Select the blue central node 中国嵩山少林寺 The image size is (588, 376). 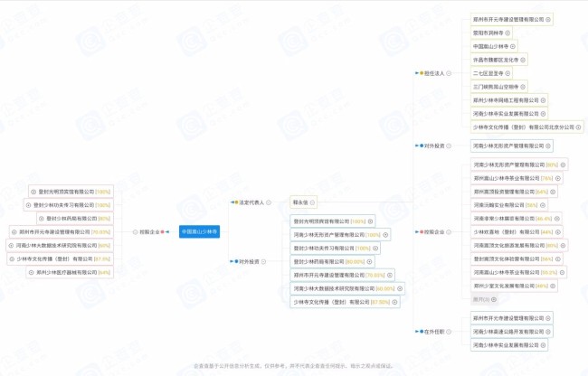coord(199,231)
